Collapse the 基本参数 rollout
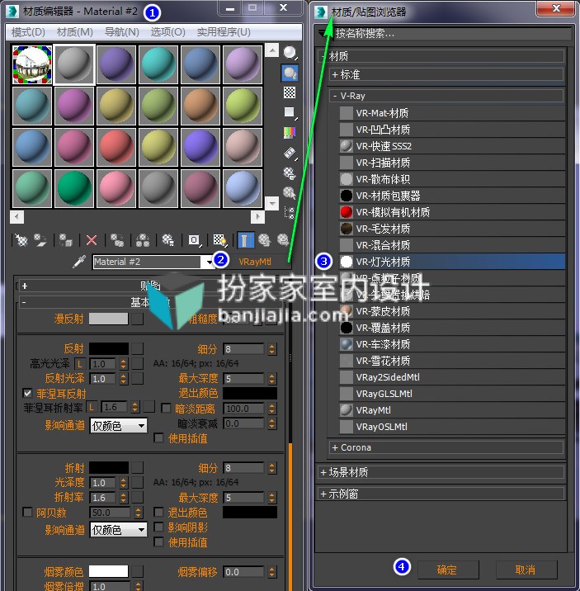The width and height of the screenshot is (580, 591). click(151, 302)
